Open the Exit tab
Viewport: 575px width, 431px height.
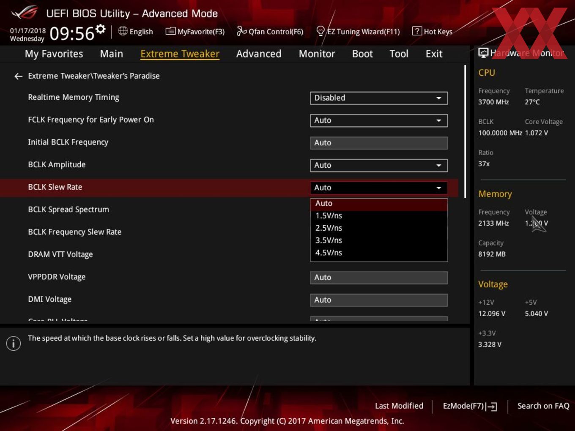point(434,54)
